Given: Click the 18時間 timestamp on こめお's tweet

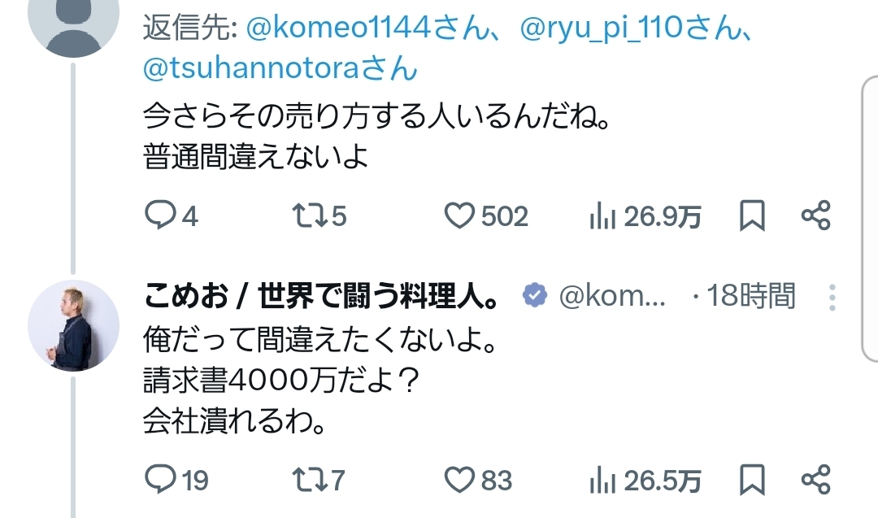Looking at the screenshot, I should (x=751, y=298).
